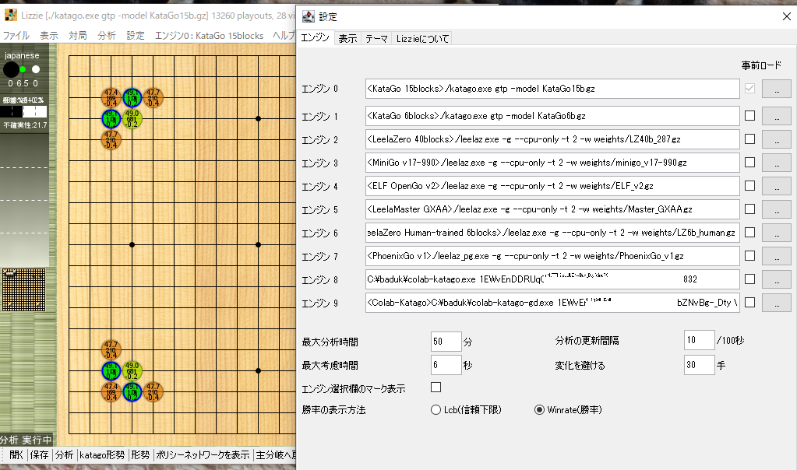Enable preload checkbox for エンジン 7

point(749,256)
